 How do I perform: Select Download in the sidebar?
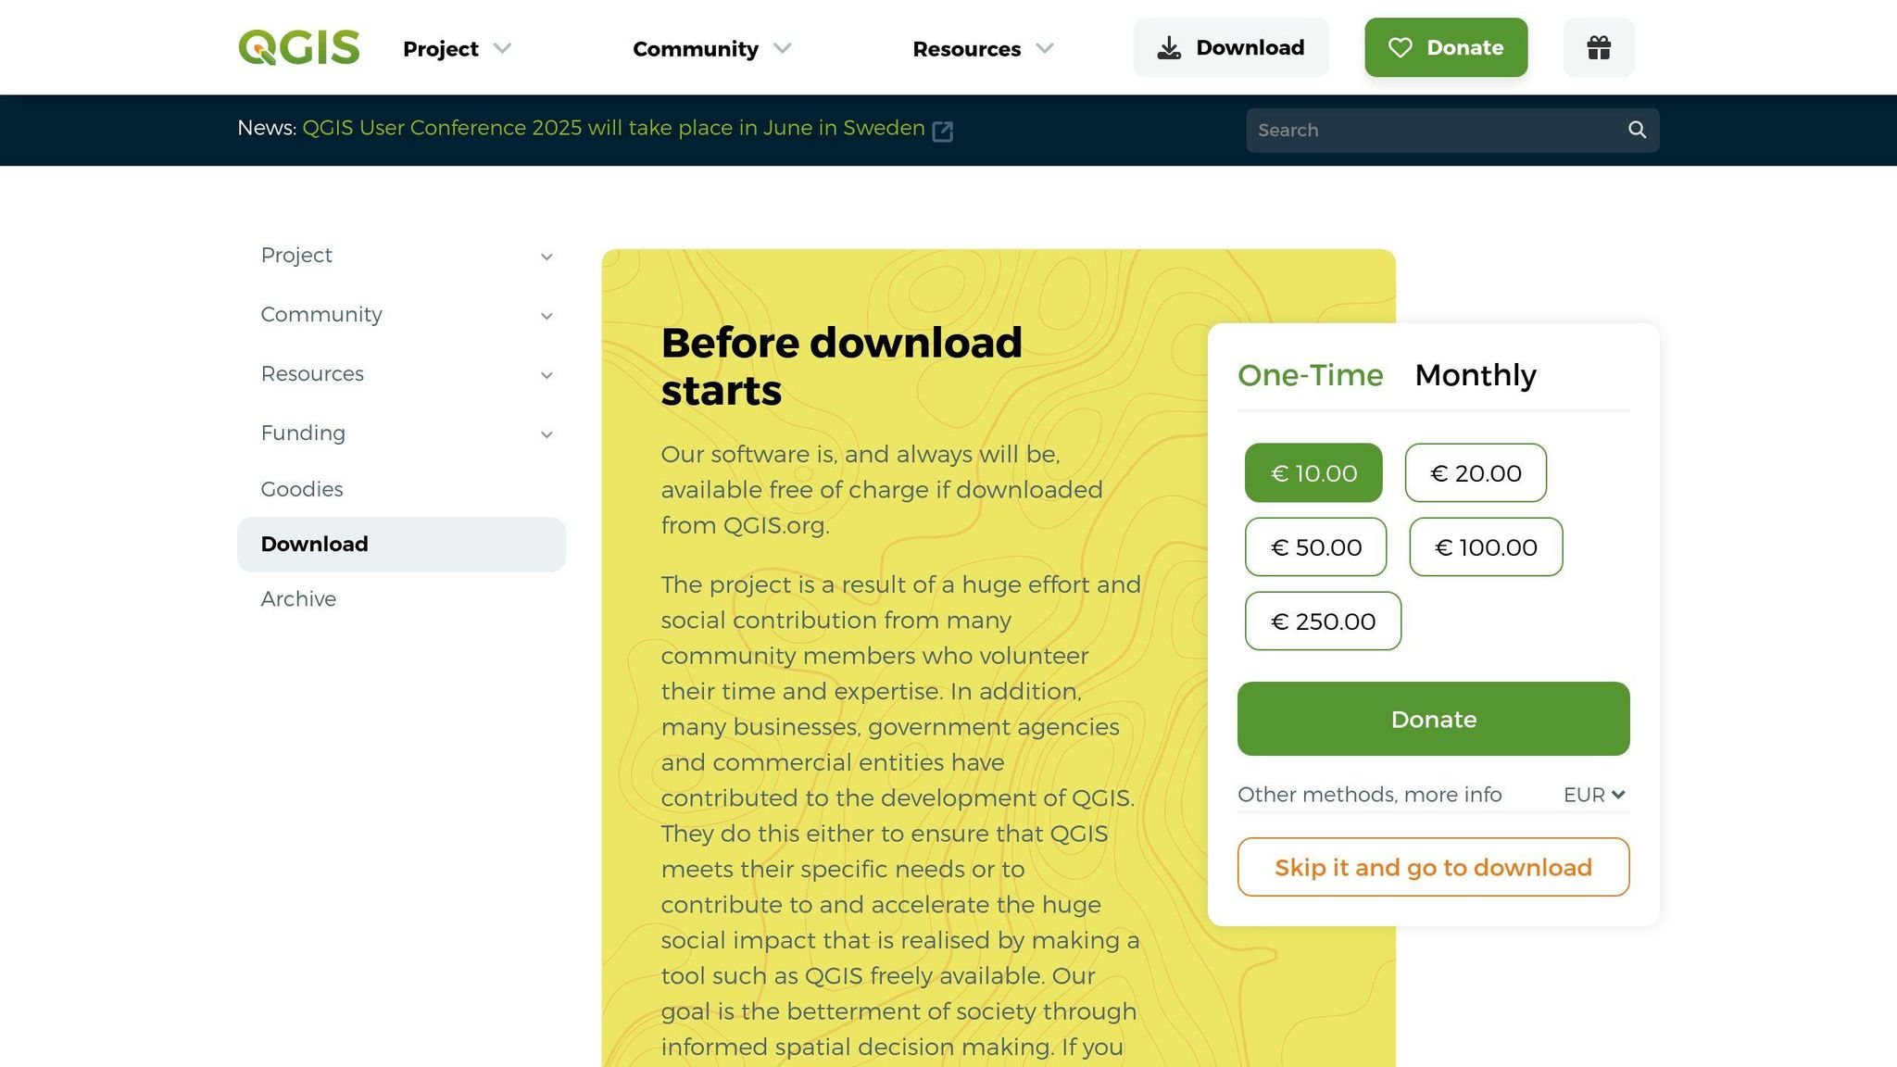[401, 545]
